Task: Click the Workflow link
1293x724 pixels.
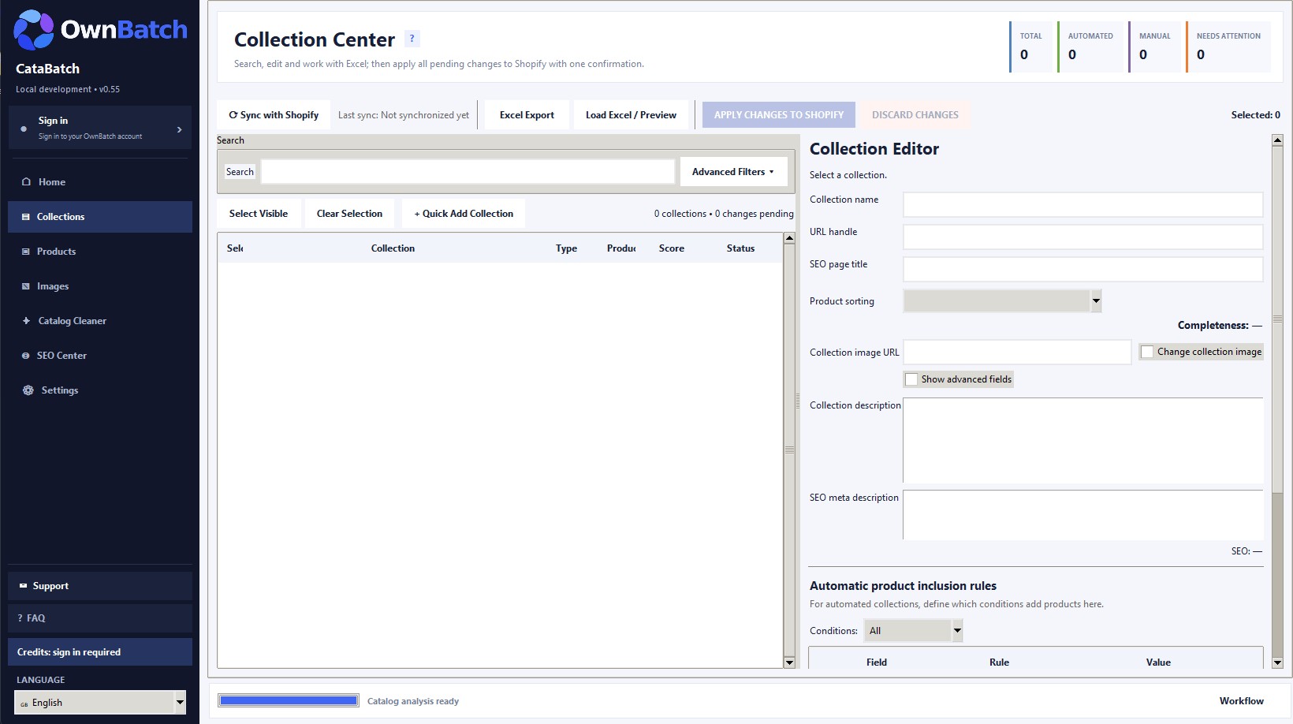Action: click(1241, 701)
